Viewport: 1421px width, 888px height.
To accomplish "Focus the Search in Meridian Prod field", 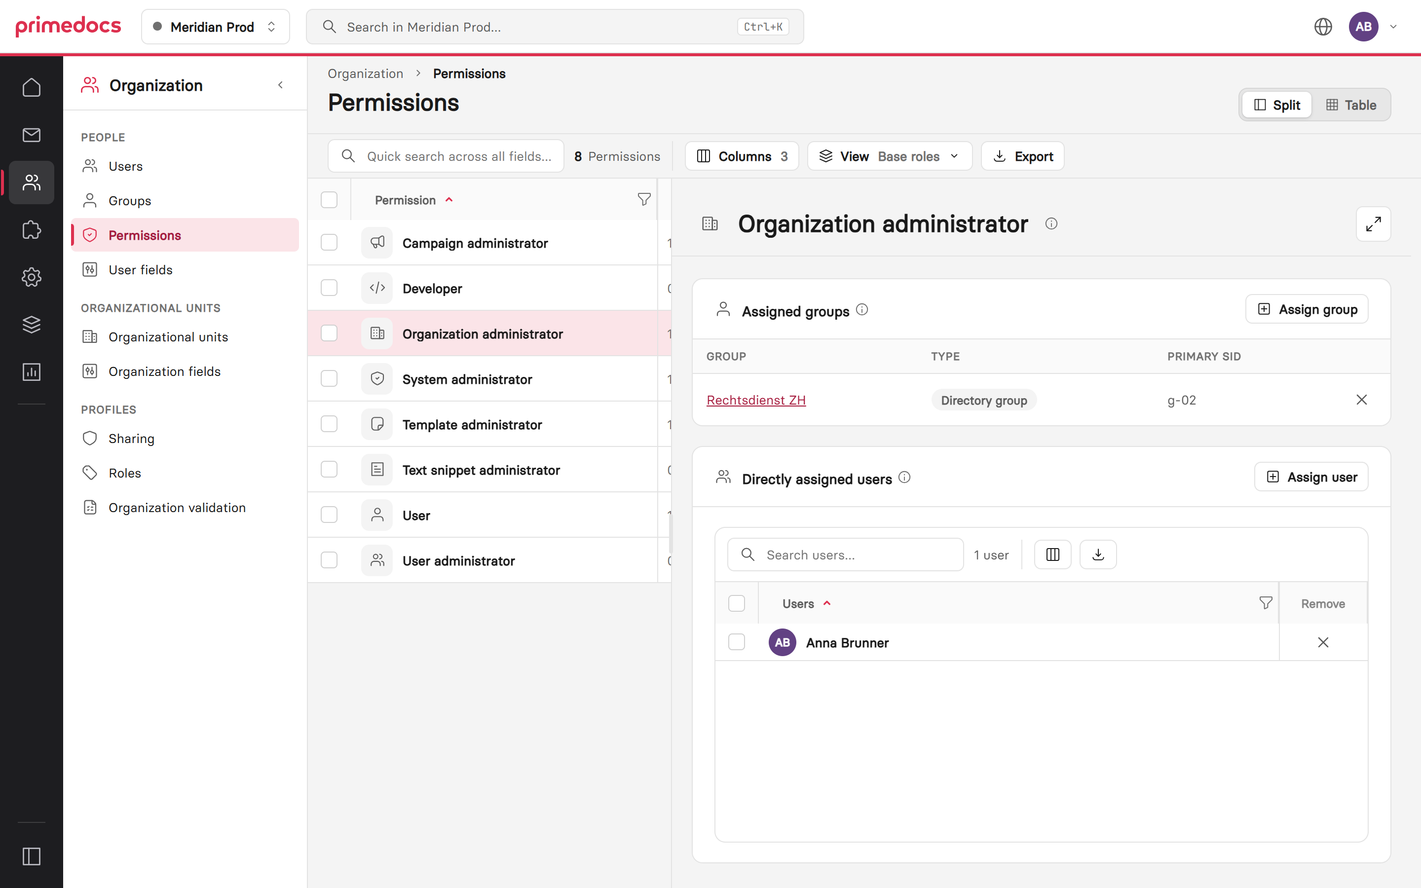I will click(x=554, y=27).
